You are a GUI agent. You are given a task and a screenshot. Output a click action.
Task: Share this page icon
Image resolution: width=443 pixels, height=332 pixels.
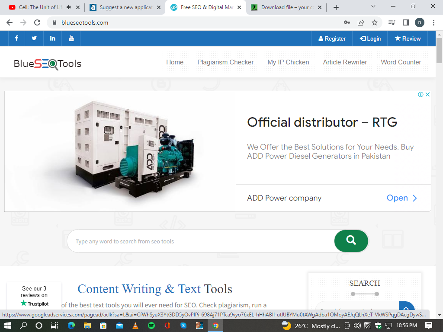(361, 22)
